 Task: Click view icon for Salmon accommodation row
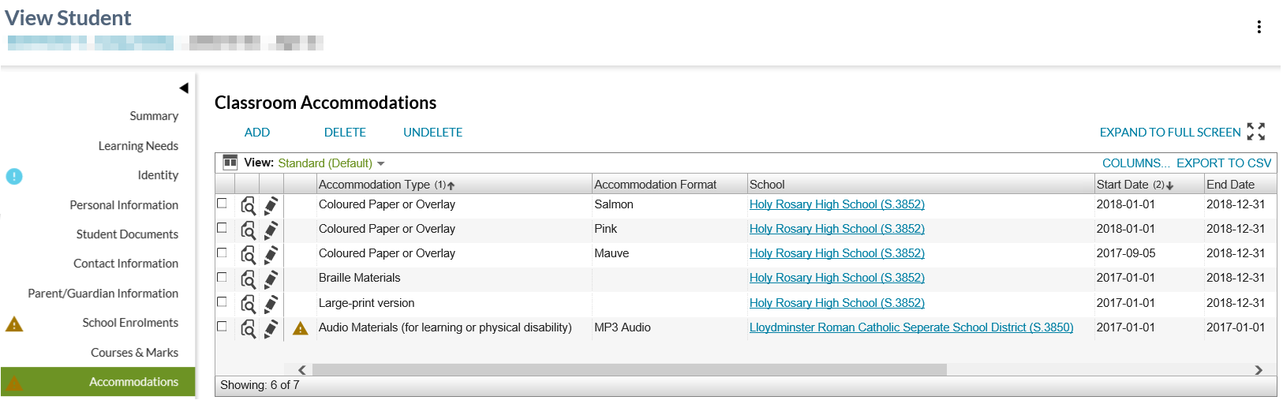pos(248,205)
